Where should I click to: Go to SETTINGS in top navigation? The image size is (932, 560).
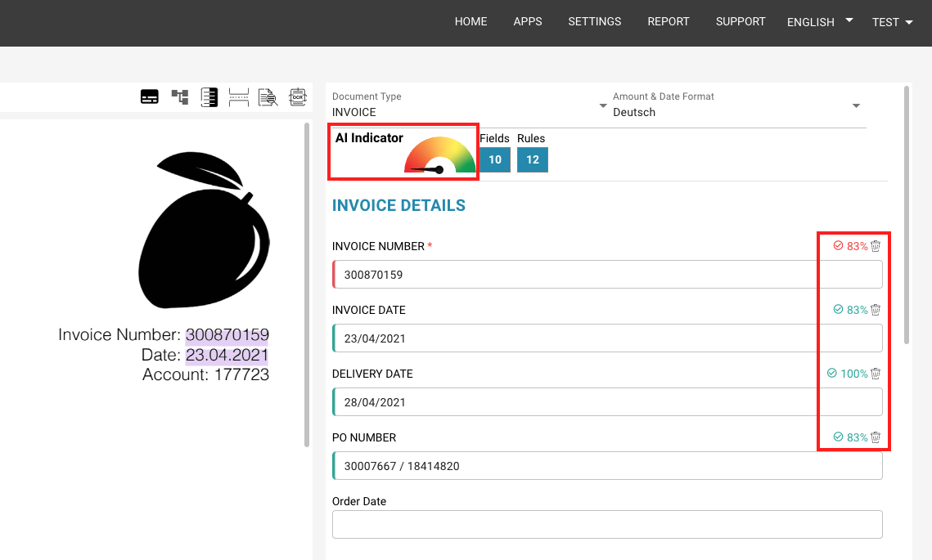pyautogui.click(x=594, y=21)
